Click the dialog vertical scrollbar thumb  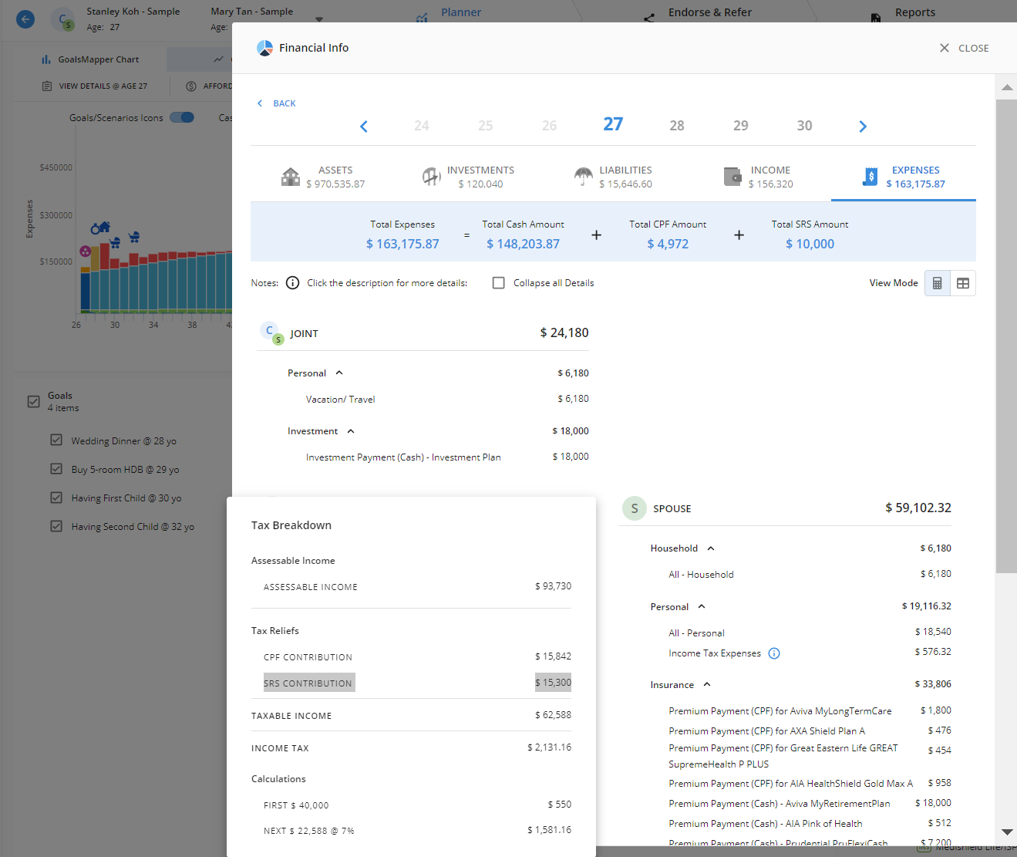point(1006,336)
